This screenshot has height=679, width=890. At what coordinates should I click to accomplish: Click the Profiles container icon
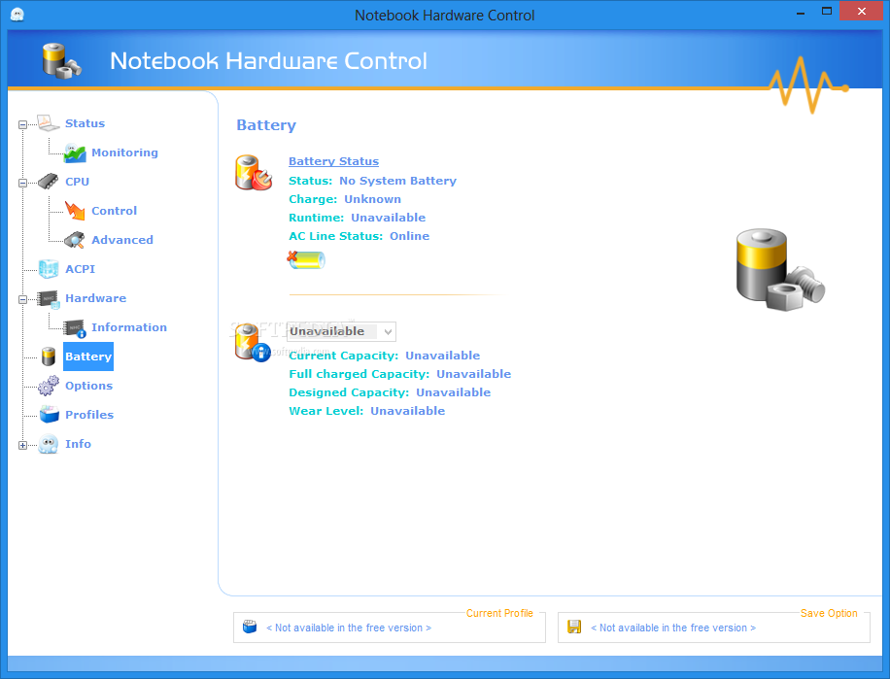50,414
